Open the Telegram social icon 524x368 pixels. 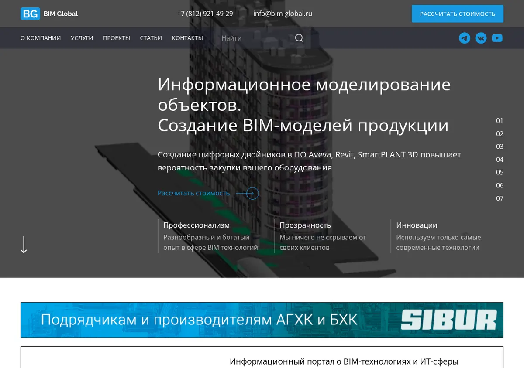coord(465,38)
